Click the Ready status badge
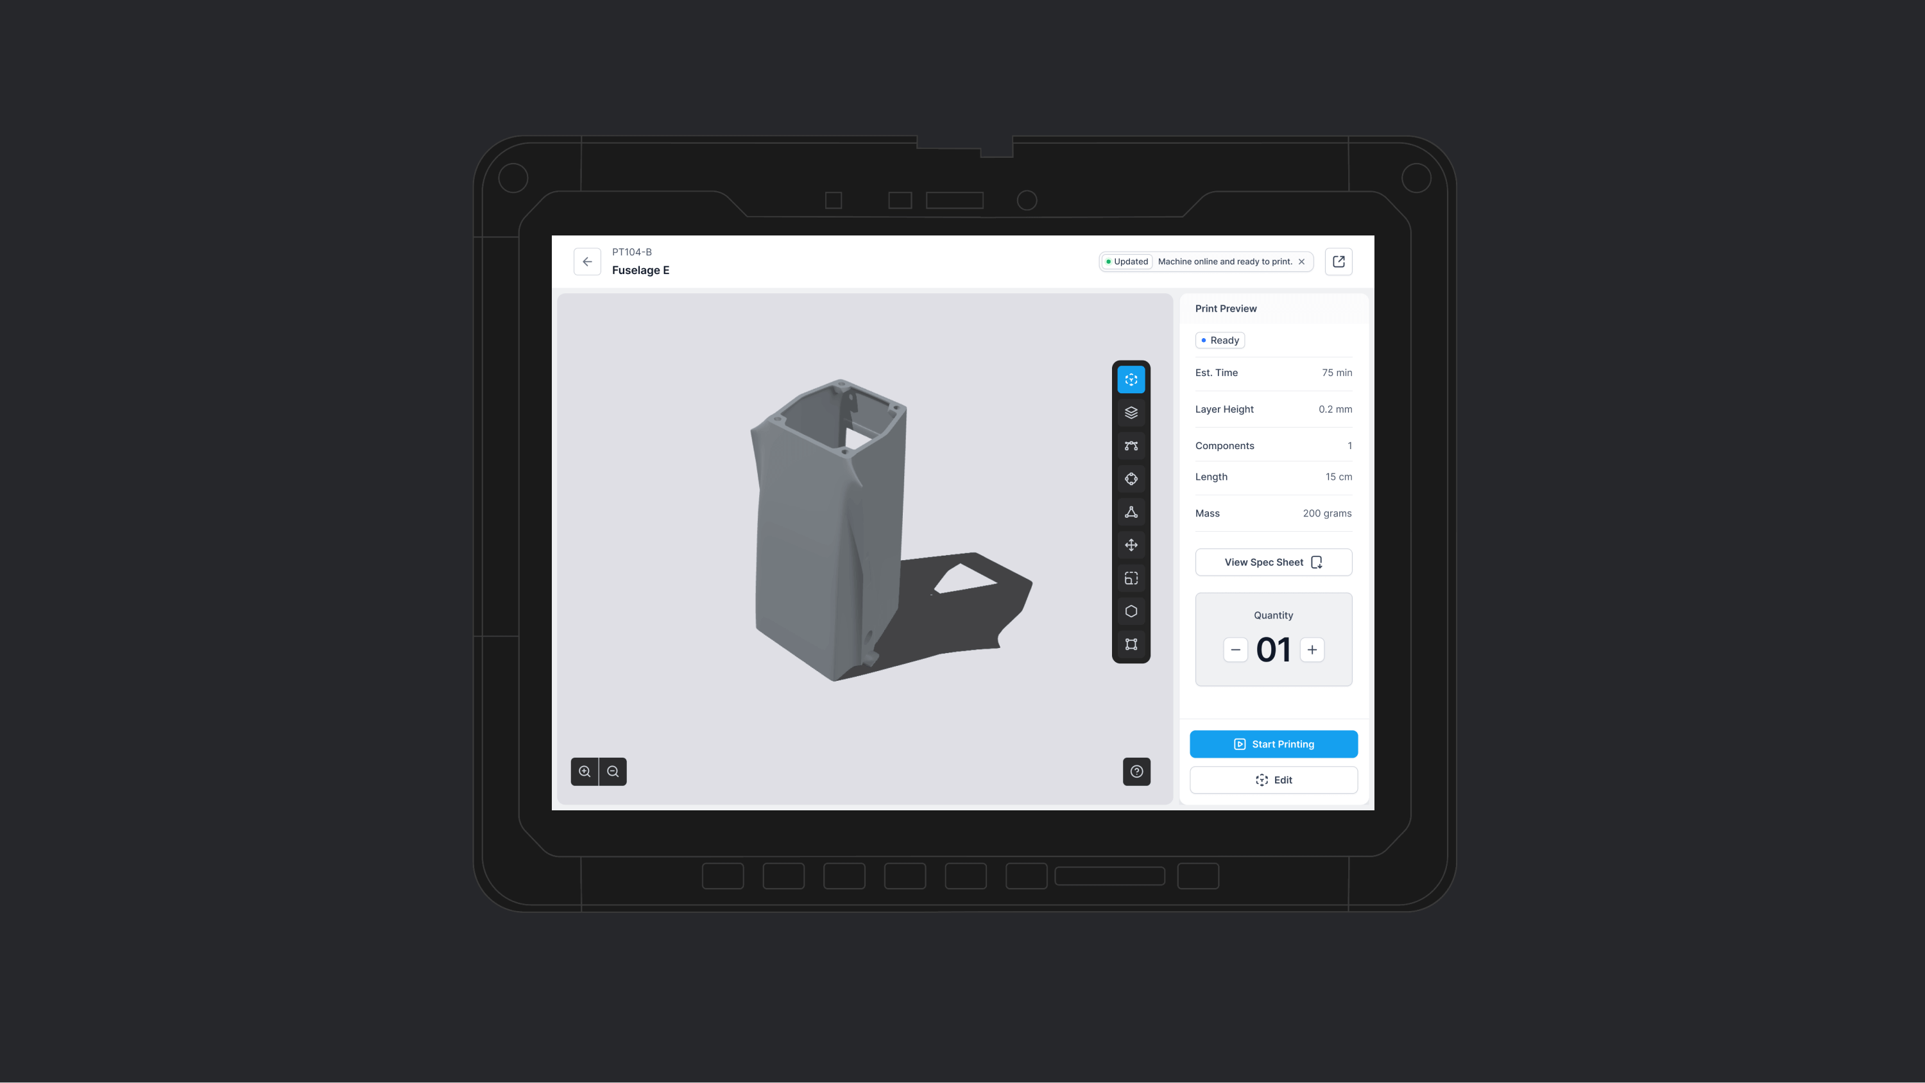The image size is (1925, 1083). point(1220,340)
